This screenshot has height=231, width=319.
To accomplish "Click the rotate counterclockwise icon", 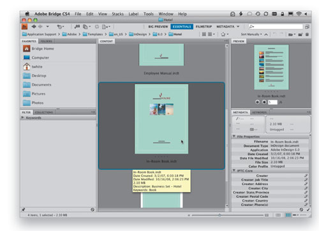I will 274,34.
